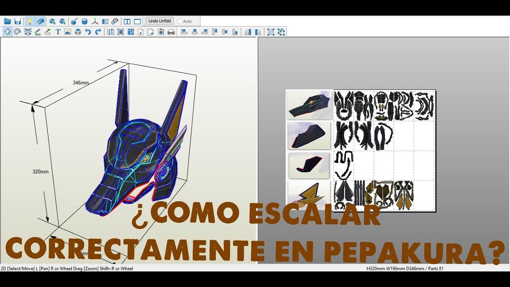Screen dimensions: 510x287
Task: Enable the Auto checkbox
Action: (x=180, y=21)
